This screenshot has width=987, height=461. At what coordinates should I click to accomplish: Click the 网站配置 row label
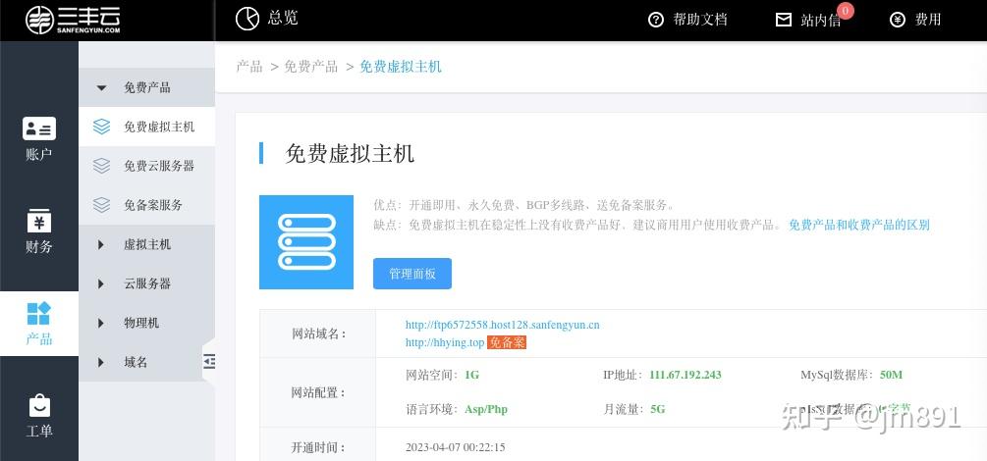pos(318,393)
